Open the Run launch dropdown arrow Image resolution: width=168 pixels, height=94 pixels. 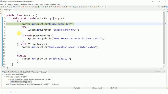(47, 7)
